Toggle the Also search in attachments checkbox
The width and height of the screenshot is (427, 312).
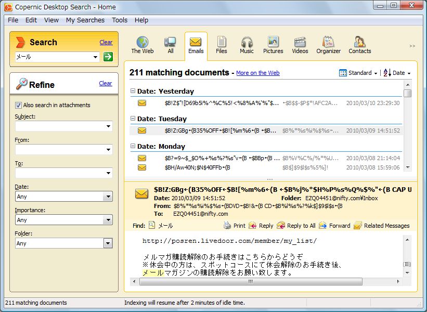coord(18,105)
